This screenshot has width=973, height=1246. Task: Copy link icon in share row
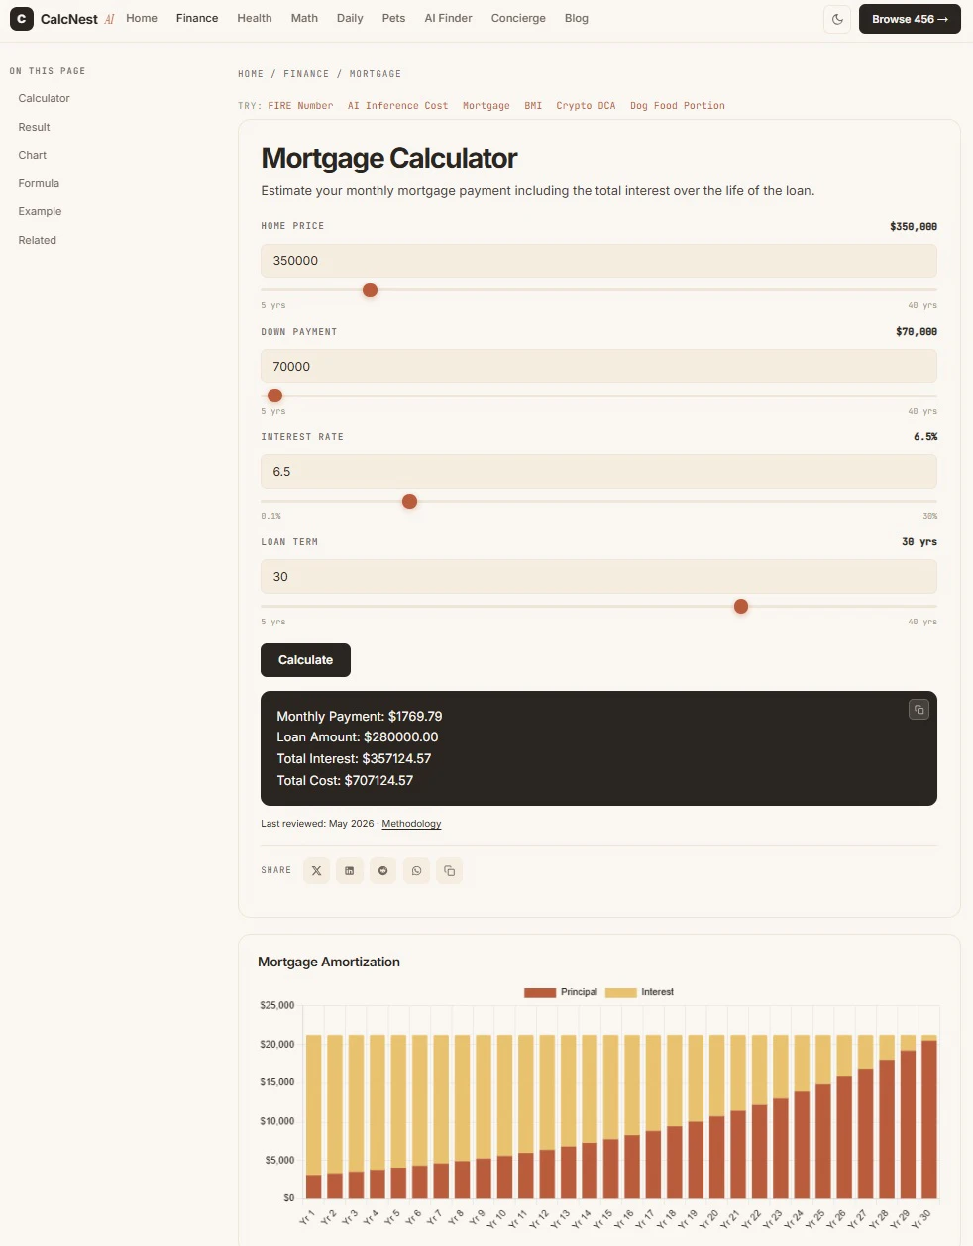coord(450,871)
